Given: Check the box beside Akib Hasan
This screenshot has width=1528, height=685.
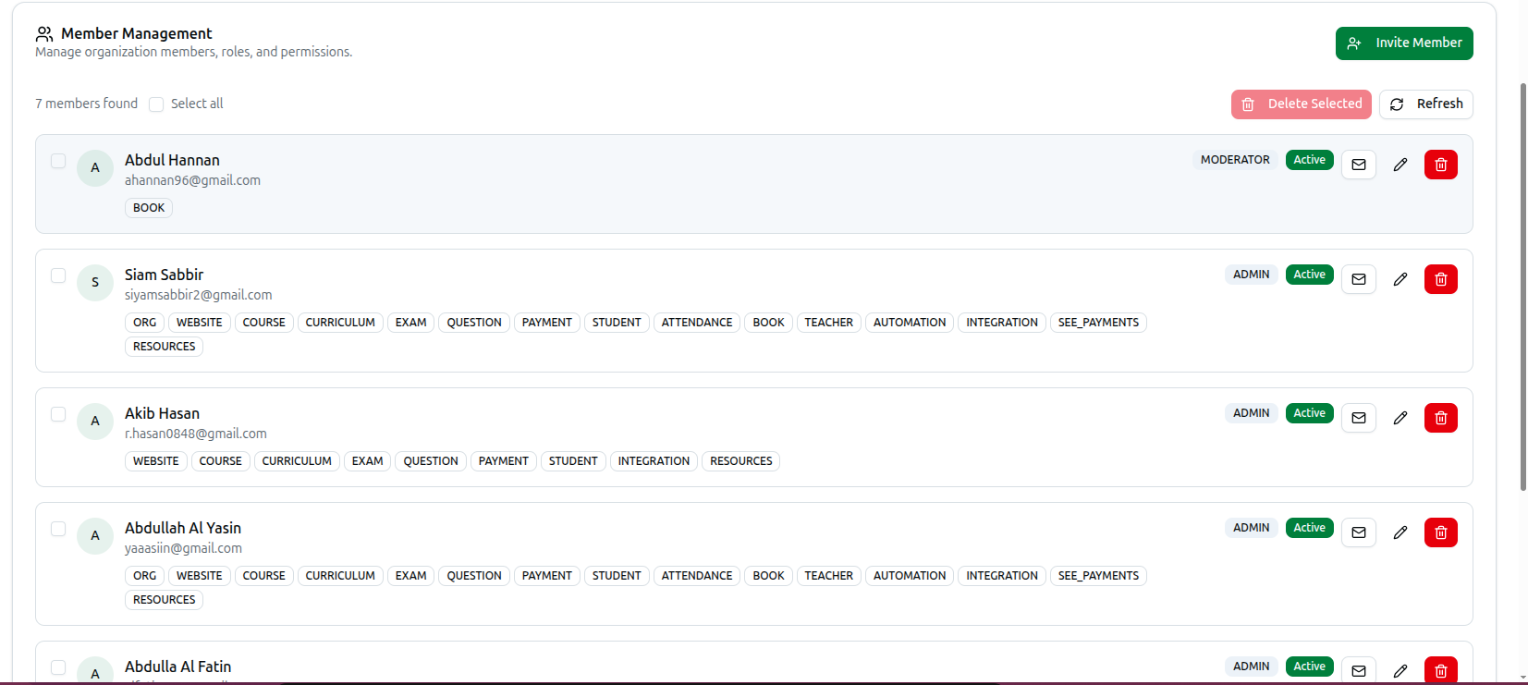Looking at the screenshot, I should coord(58,414).
